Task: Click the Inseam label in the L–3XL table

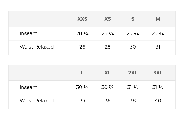Action: [x=28, y=87]
